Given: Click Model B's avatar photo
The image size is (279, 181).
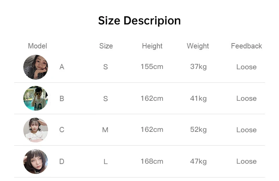Looking at the screenshot, I should [x=36, y=98].
